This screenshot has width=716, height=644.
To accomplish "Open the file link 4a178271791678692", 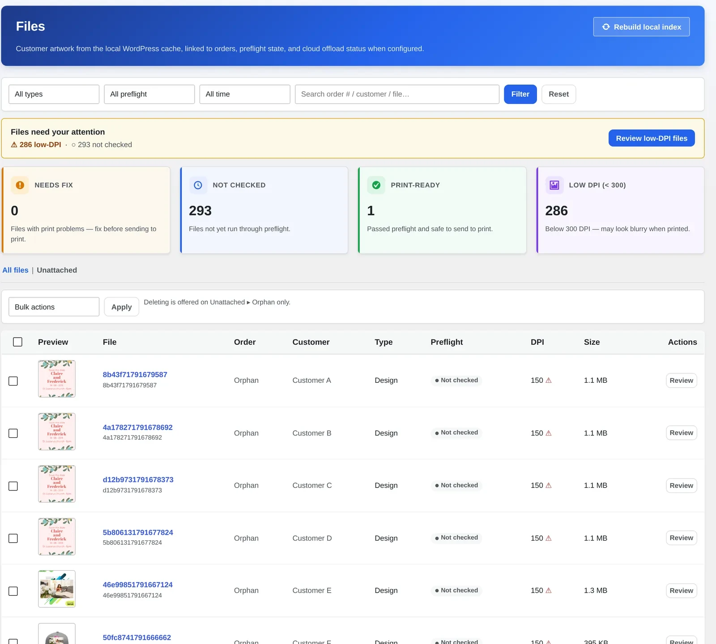I will click(138, 428).
